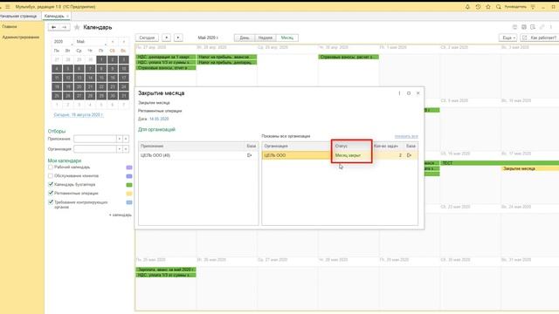Uncheck Календарь бухгалтера
This screenshot has height=314, width=559.
coord(51,184)
